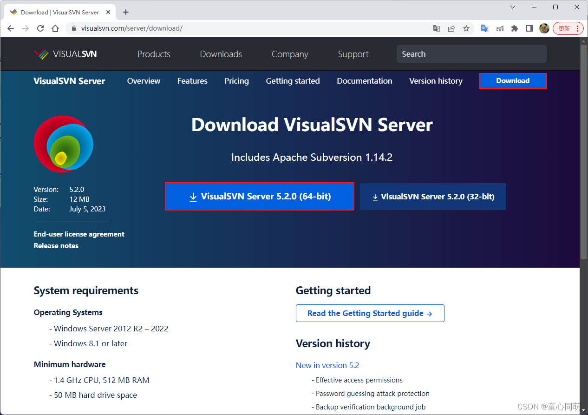Click into the Search field
The height and width of the screenshot is (415, 588).
pos(471,54)
